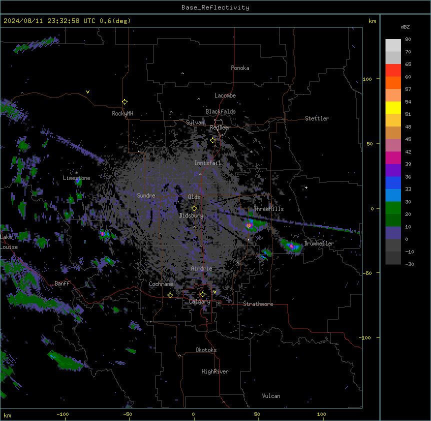Select the 2024/08/11 23:32:58 UTC timestamp
Screen dimensions: 431x421
click(49, 21)
